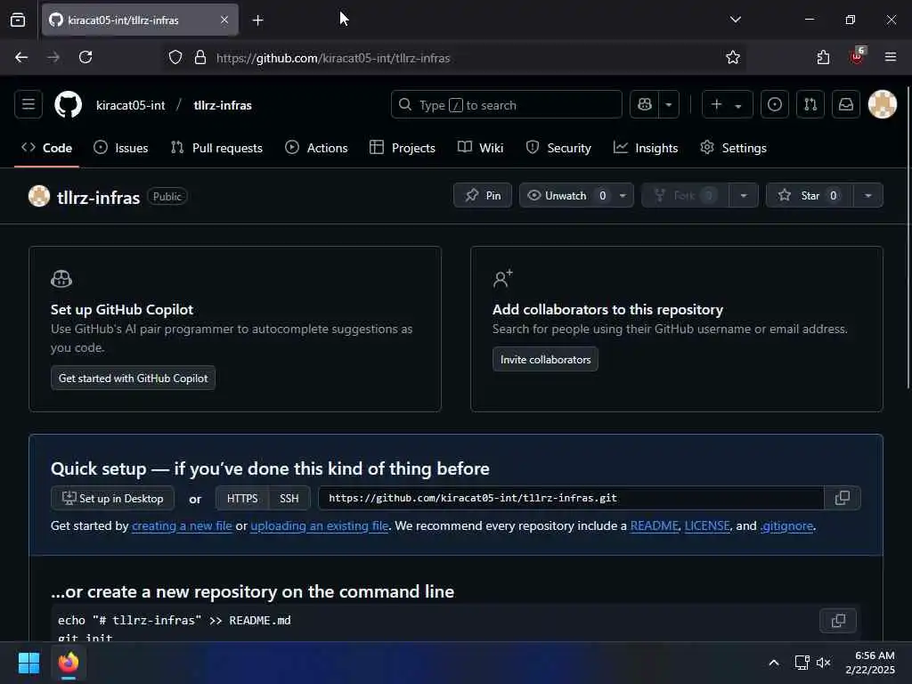Open the Windows Start menu
Screen dimensions: 912x684
28,663
